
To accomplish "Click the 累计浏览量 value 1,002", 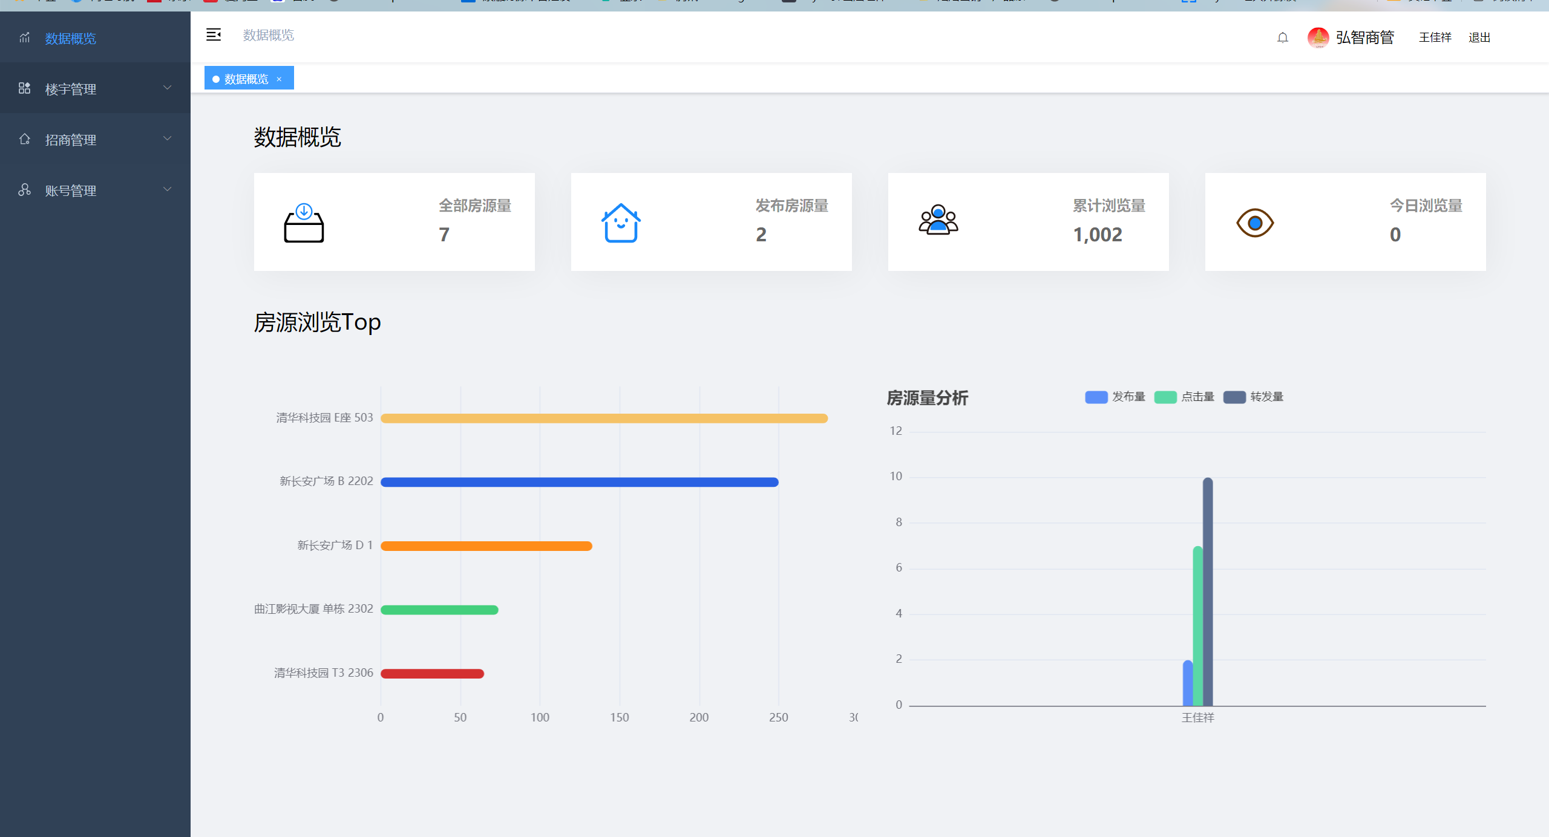I will click(1098, 234).
